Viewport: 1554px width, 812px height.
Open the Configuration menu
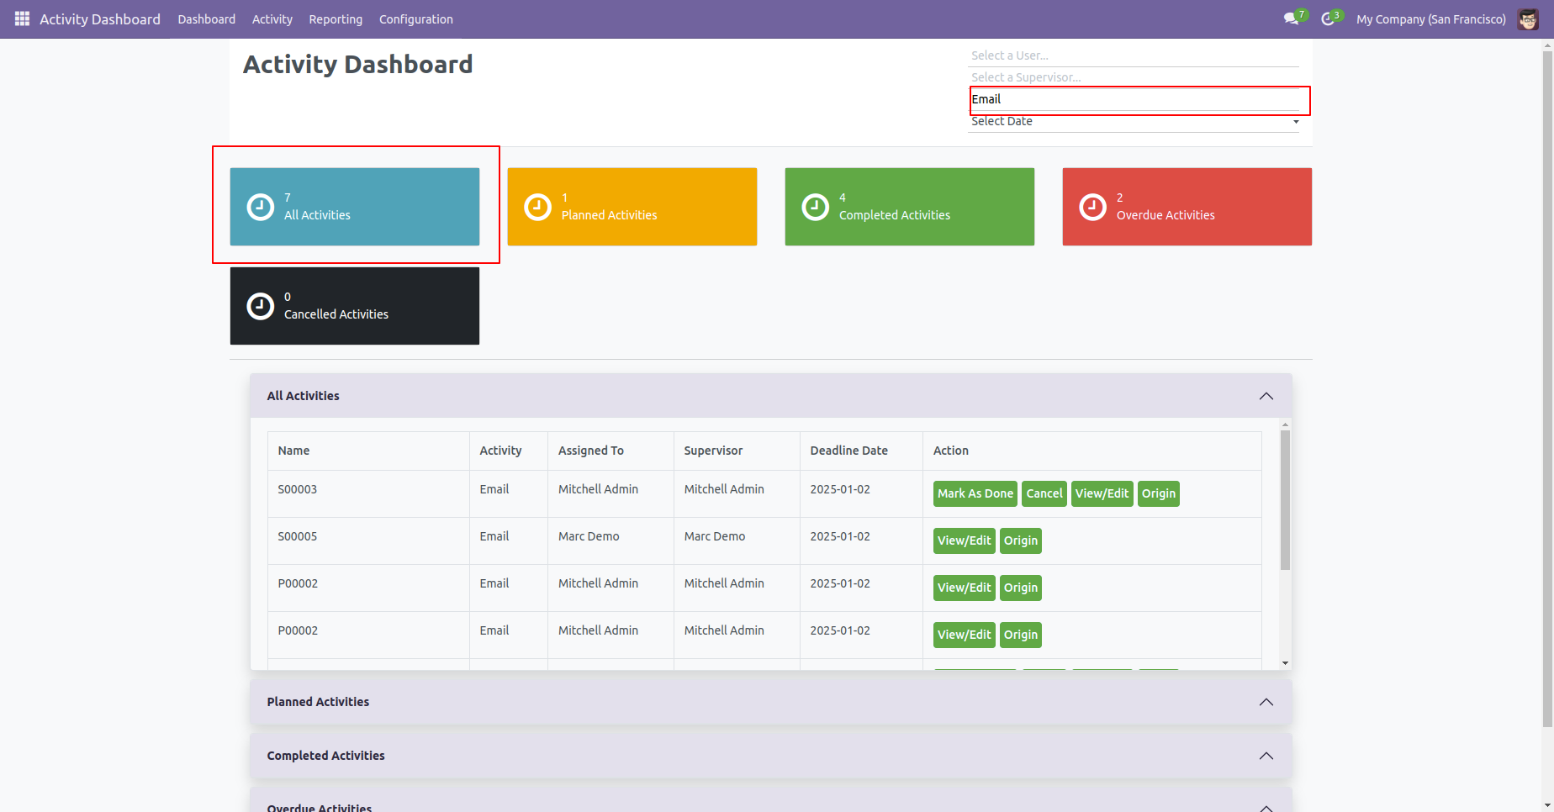(415, 19)
